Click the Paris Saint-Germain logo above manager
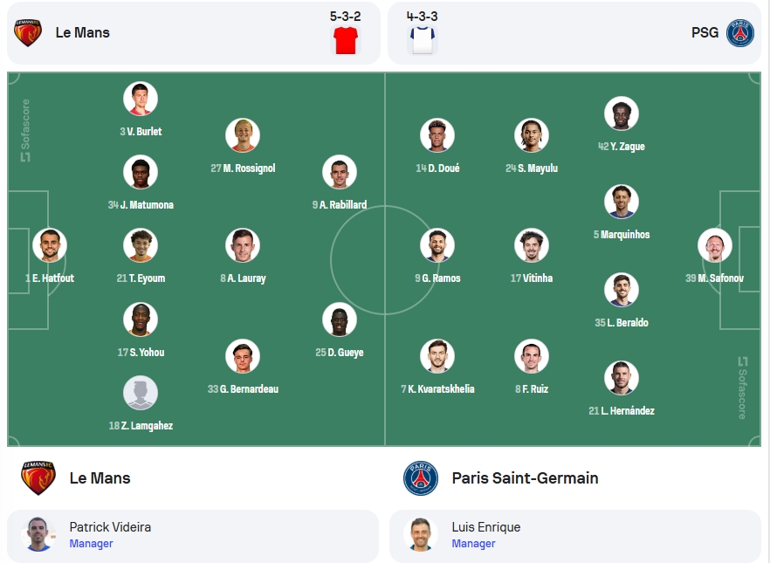 pyautogui.click(x=421, y=478)
